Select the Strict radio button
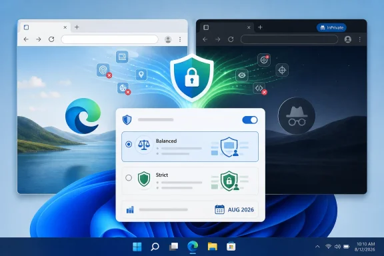 pyautogui.click(x=129, y=177)
